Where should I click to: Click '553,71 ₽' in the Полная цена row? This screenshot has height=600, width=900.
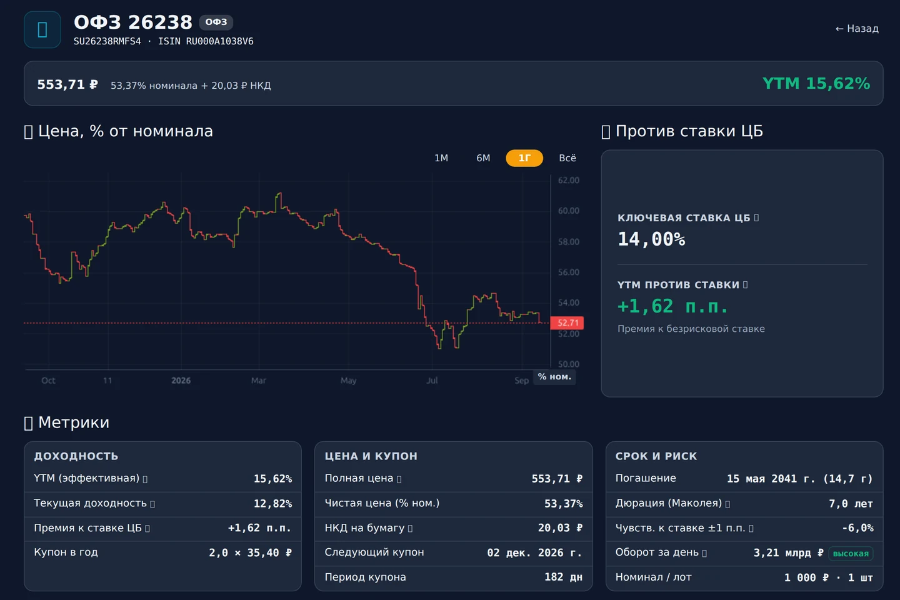[x=557, y=479]
